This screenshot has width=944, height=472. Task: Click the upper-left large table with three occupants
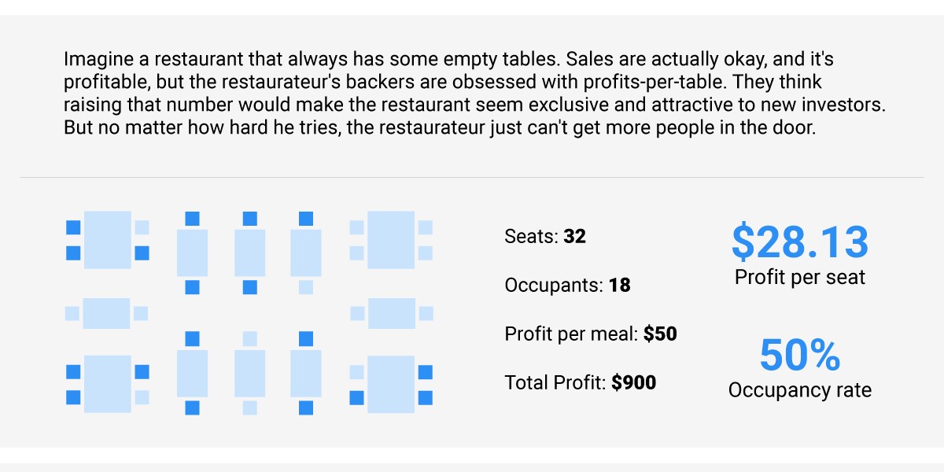click(x=106, y=240)
